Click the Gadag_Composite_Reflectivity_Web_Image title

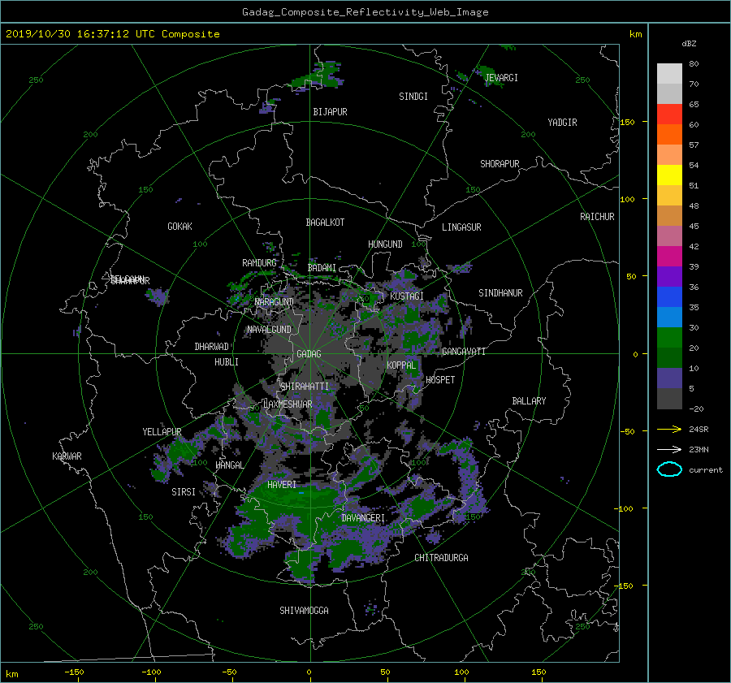click(365, 12)
